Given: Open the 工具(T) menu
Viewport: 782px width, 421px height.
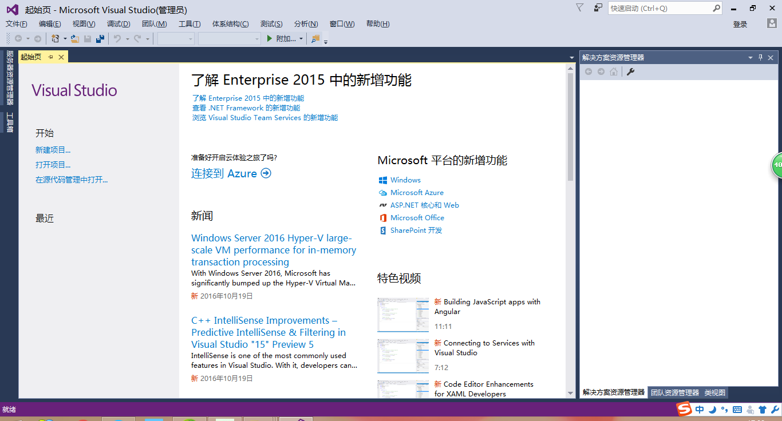Looking at the screenshot, I should (189, 24).
